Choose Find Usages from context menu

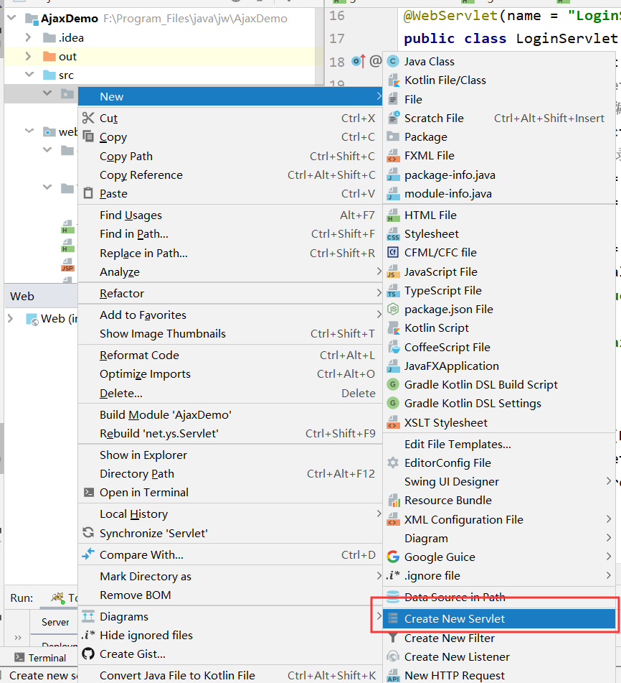[230, 215]
